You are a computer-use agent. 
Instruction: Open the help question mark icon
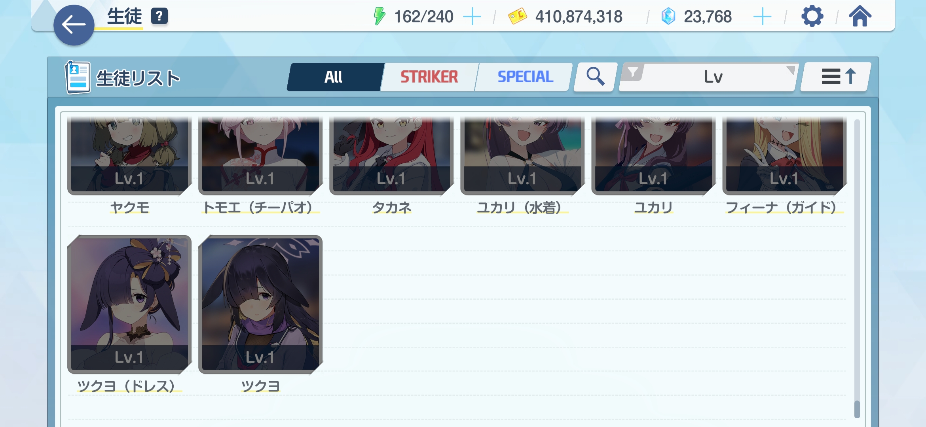click(x=159, y=16)
